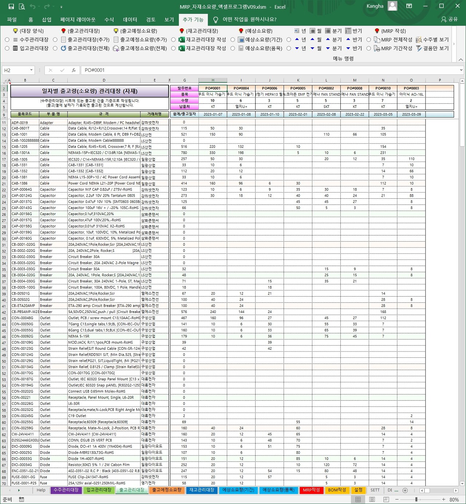Select the radio button beside MRP 기간작성
Image resolution: width=466 pixels, height=504 pixels.
click(x=368, y=48)
